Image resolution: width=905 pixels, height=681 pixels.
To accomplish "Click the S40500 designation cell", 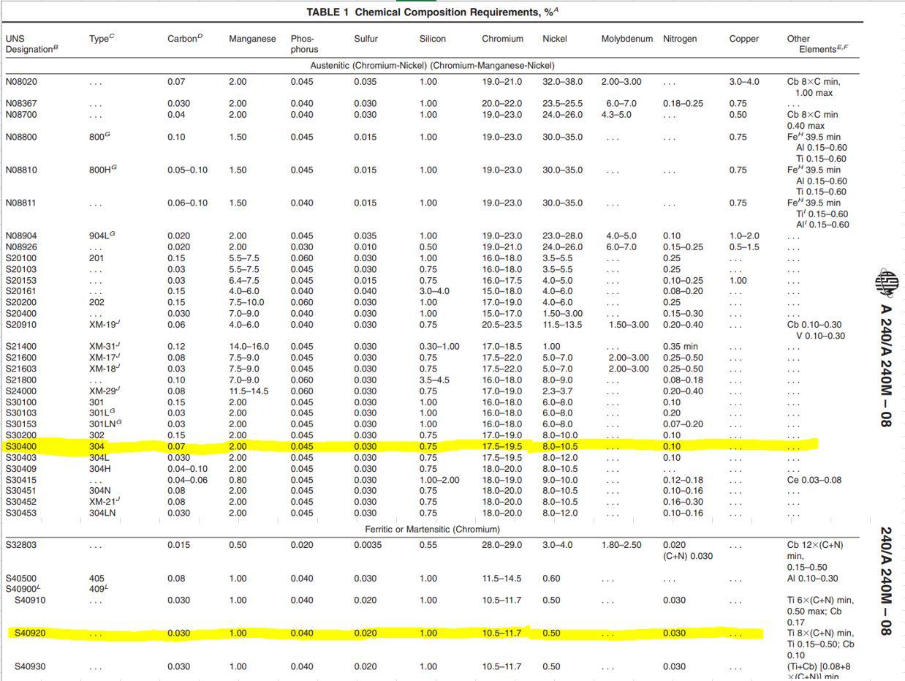I will [x=21, y=578].
